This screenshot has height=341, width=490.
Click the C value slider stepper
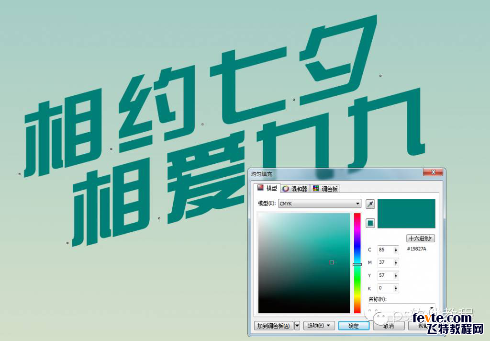396,250
